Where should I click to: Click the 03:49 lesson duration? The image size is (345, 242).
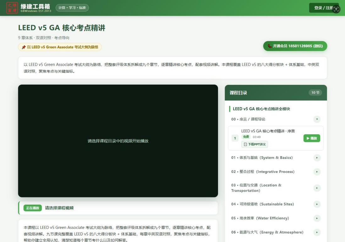click(256, 137)
